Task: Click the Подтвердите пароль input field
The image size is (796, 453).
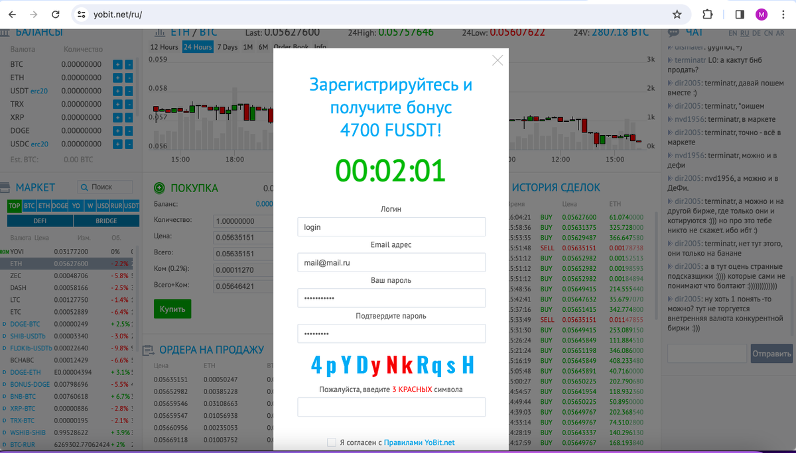Action: 391,334
